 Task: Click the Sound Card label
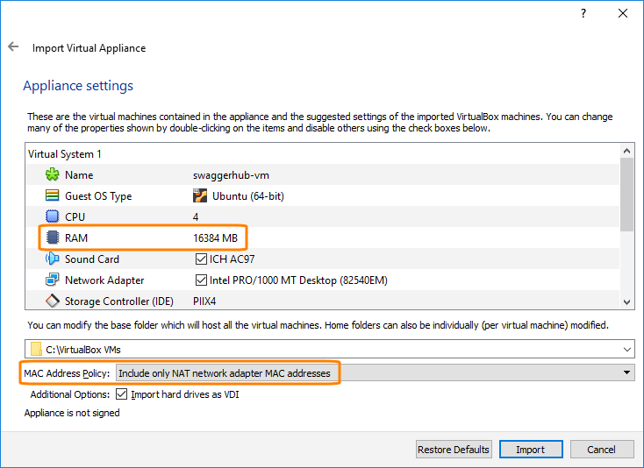pos(92,259)
